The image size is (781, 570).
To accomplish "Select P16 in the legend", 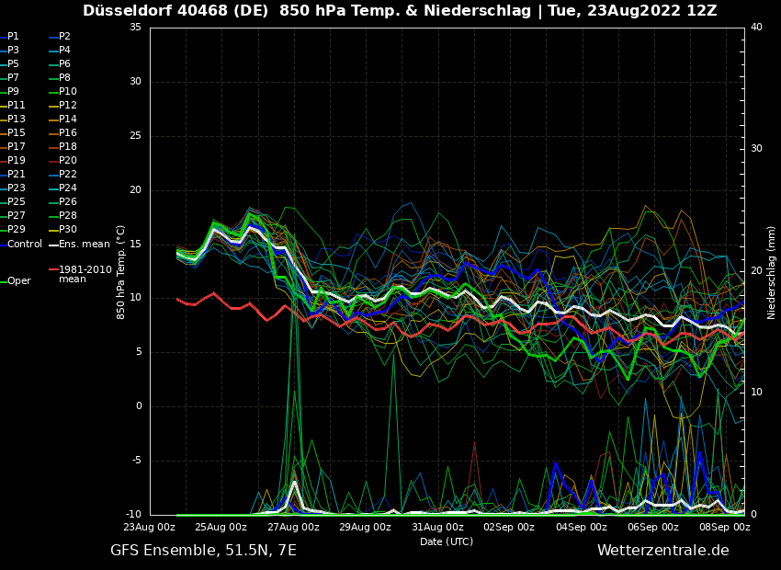I will [67, 133].
